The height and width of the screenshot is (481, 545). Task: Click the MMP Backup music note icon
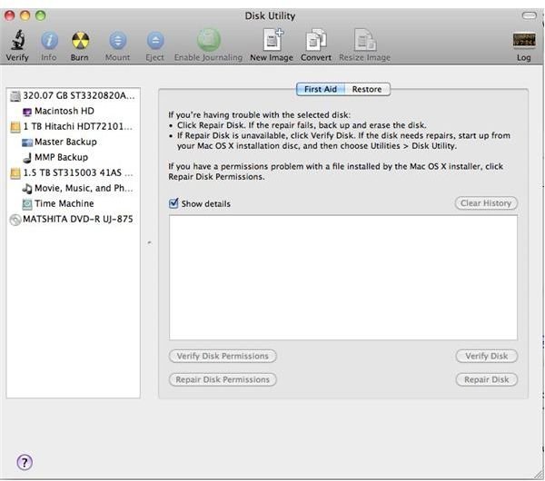(27, 158)
